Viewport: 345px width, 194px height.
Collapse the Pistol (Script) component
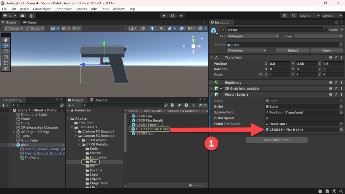pos(212,95)
